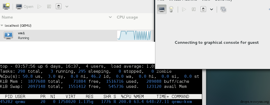The image size is (270, 105).
Task: Show hardware details via lightbulb icon
Action: pyautogui.click(x=171, y=9)
